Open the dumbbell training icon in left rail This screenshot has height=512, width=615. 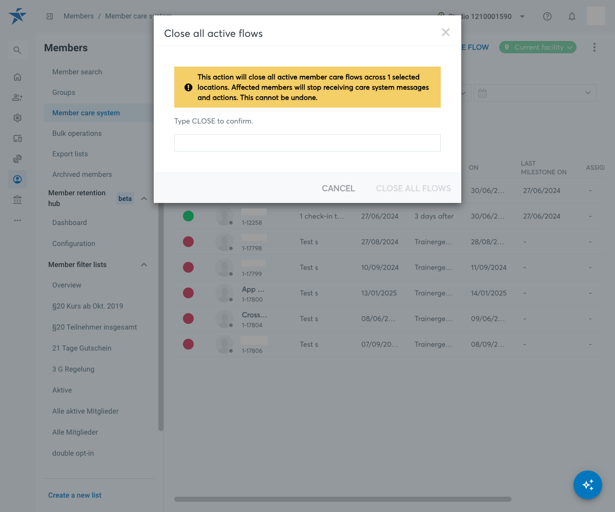tap(17, 159)
